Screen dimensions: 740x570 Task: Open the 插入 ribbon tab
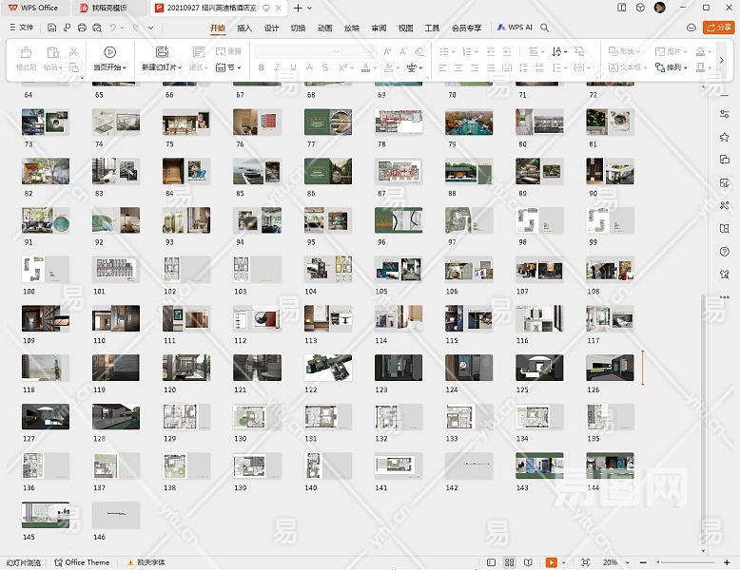[x=244, y=28]
